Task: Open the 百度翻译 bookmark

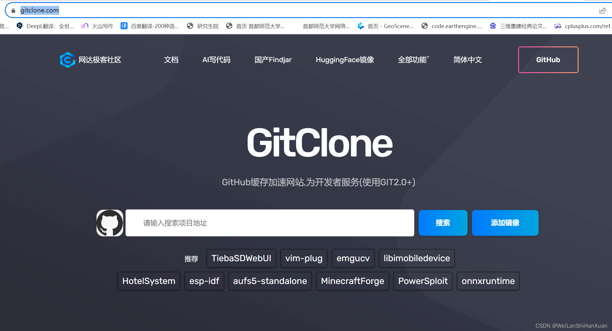Action: click(150, 26)
